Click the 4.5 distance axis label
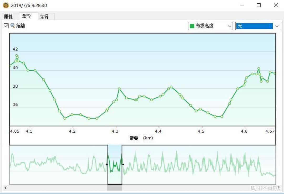 [201, 131]
